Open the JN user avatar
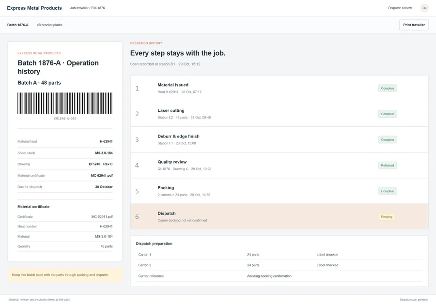This screenshot has width=436, height=305. pos(424,8)
